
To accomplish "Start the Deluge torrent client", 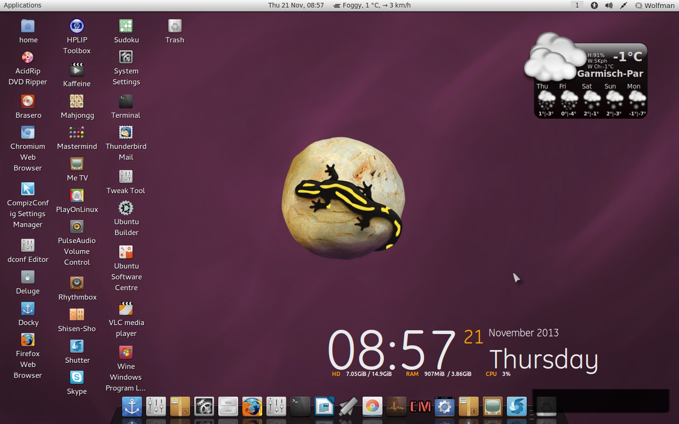I will (x=28, y=277).
